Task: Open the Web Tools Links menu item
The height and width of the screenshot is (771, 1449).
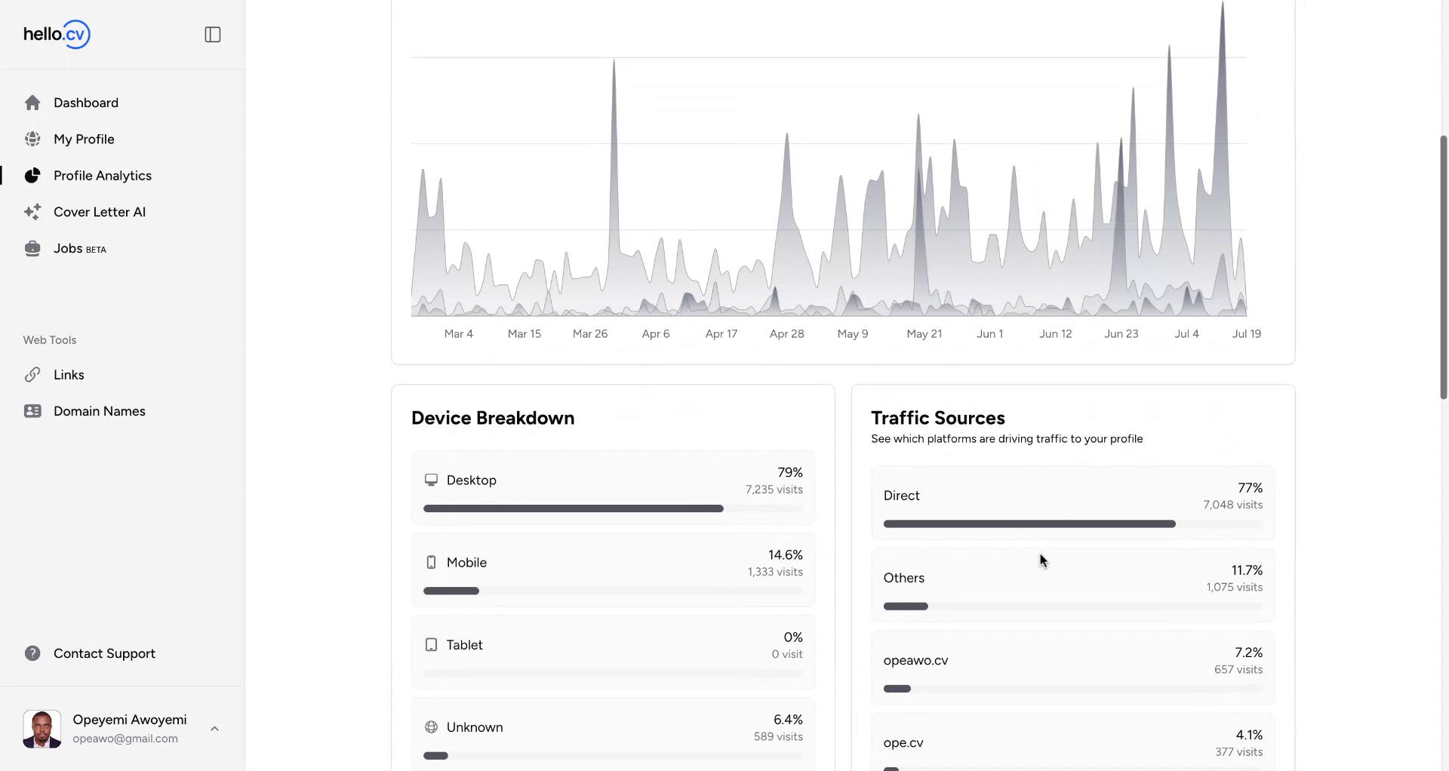Action: click(x=69, y=374)
